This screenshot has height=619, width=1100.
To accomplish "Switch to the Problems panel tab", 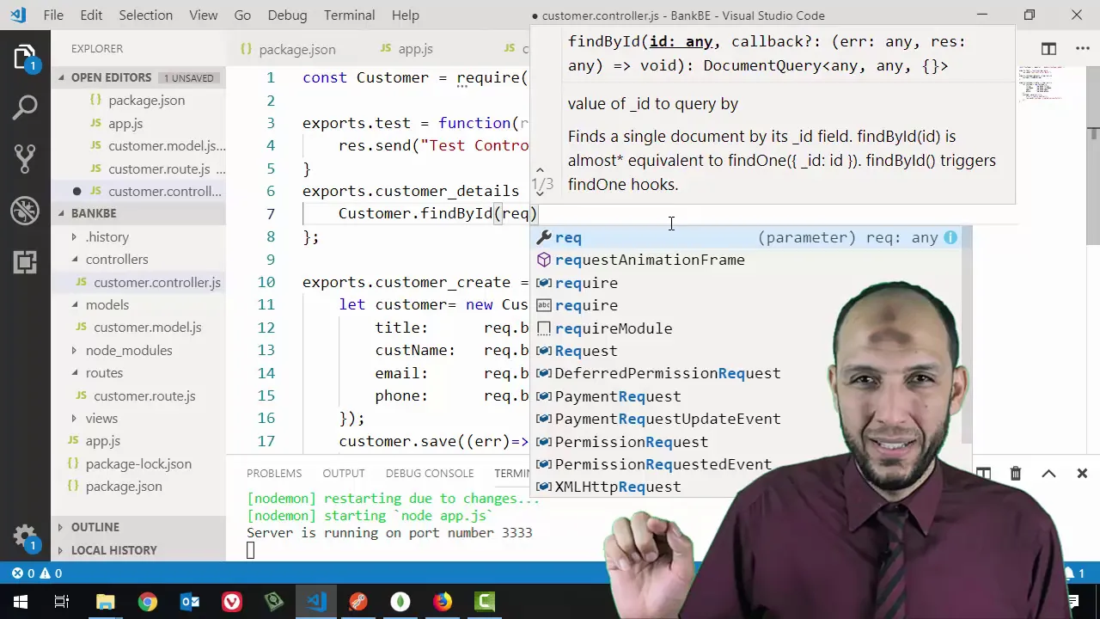I will 274,474.
